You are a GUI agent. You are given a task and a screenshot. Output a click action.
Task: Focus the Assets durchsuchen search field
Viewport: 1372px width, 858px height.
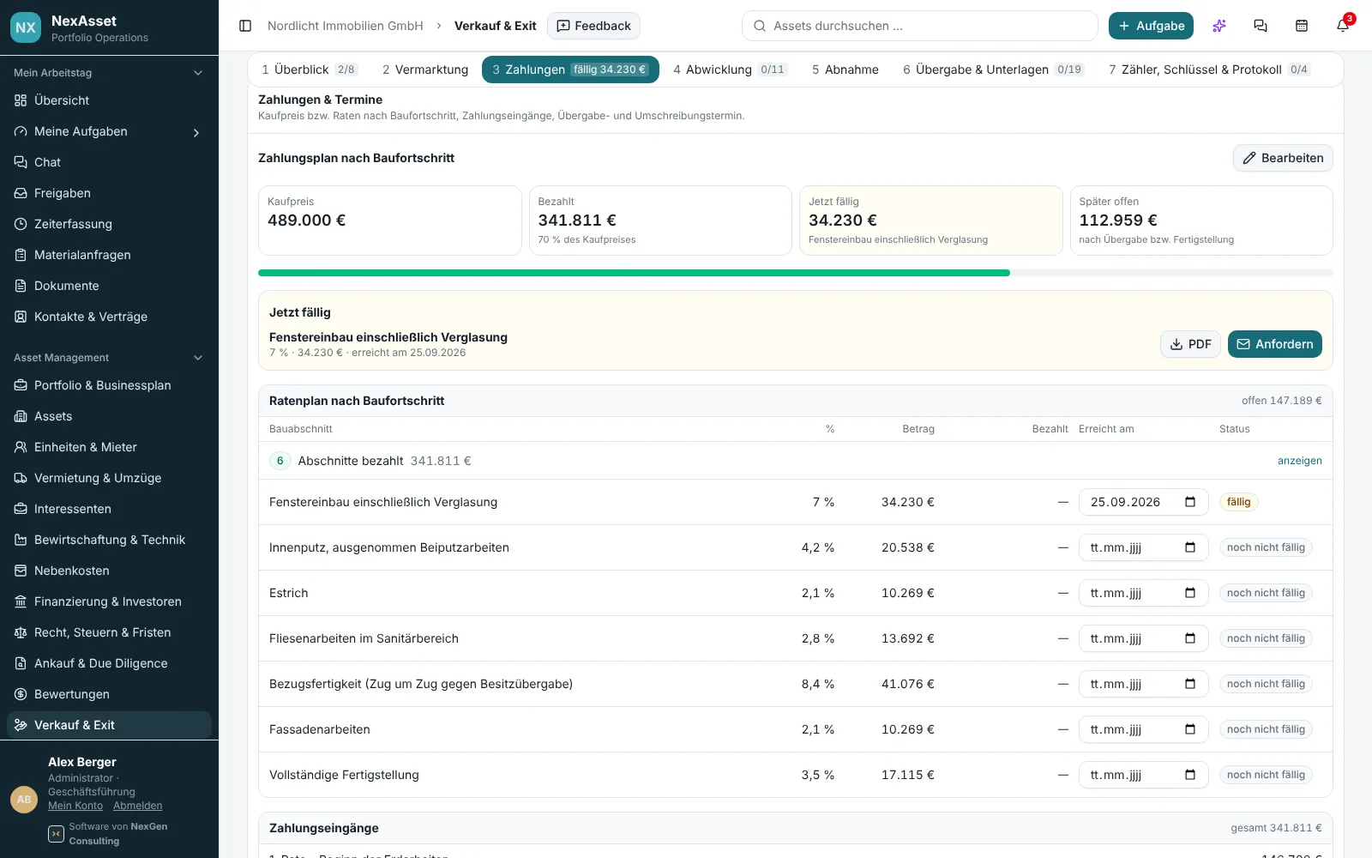919,26
